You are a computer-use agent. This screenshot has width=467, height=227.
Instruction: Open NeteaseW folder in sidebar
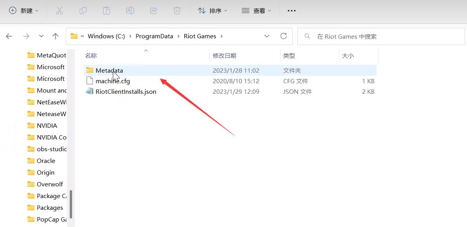coord(47,114)
